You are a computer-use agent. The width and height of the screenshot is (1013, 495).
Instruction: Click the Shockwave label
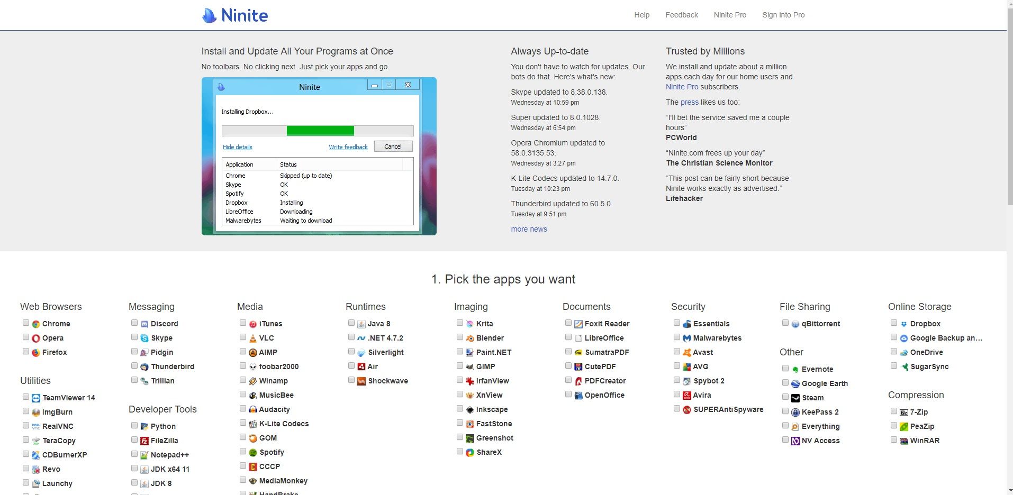pyautogui.click(x=388, y=381)
